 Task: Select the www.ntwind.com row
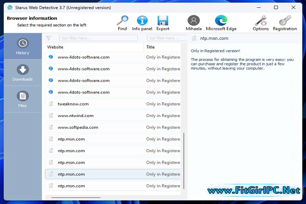coord(113,116)
